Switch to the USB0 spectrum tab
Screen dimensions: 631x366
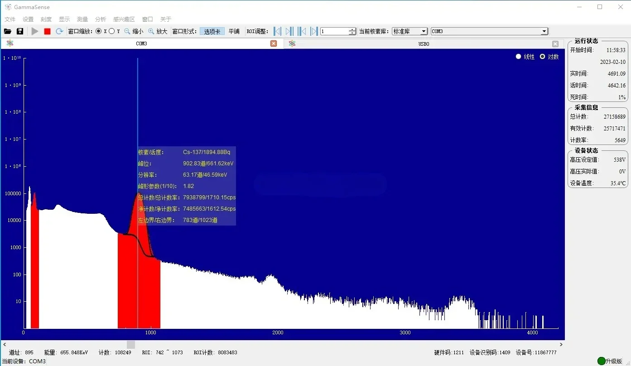tap(424, 43)
